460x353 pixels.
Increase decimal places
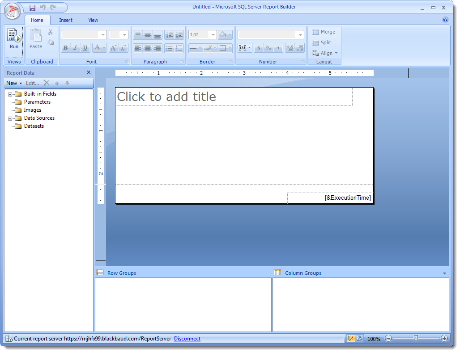tap(290, 48)
